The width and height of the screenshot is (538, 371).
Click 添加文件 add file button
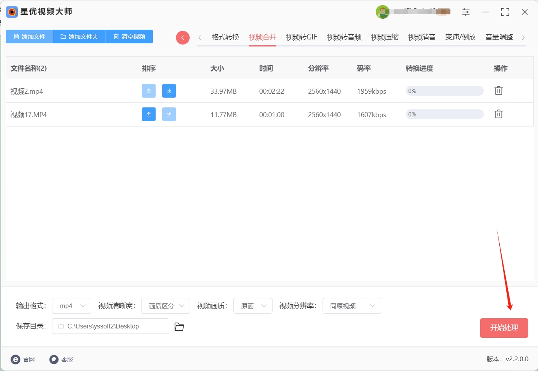click(29, 36)
